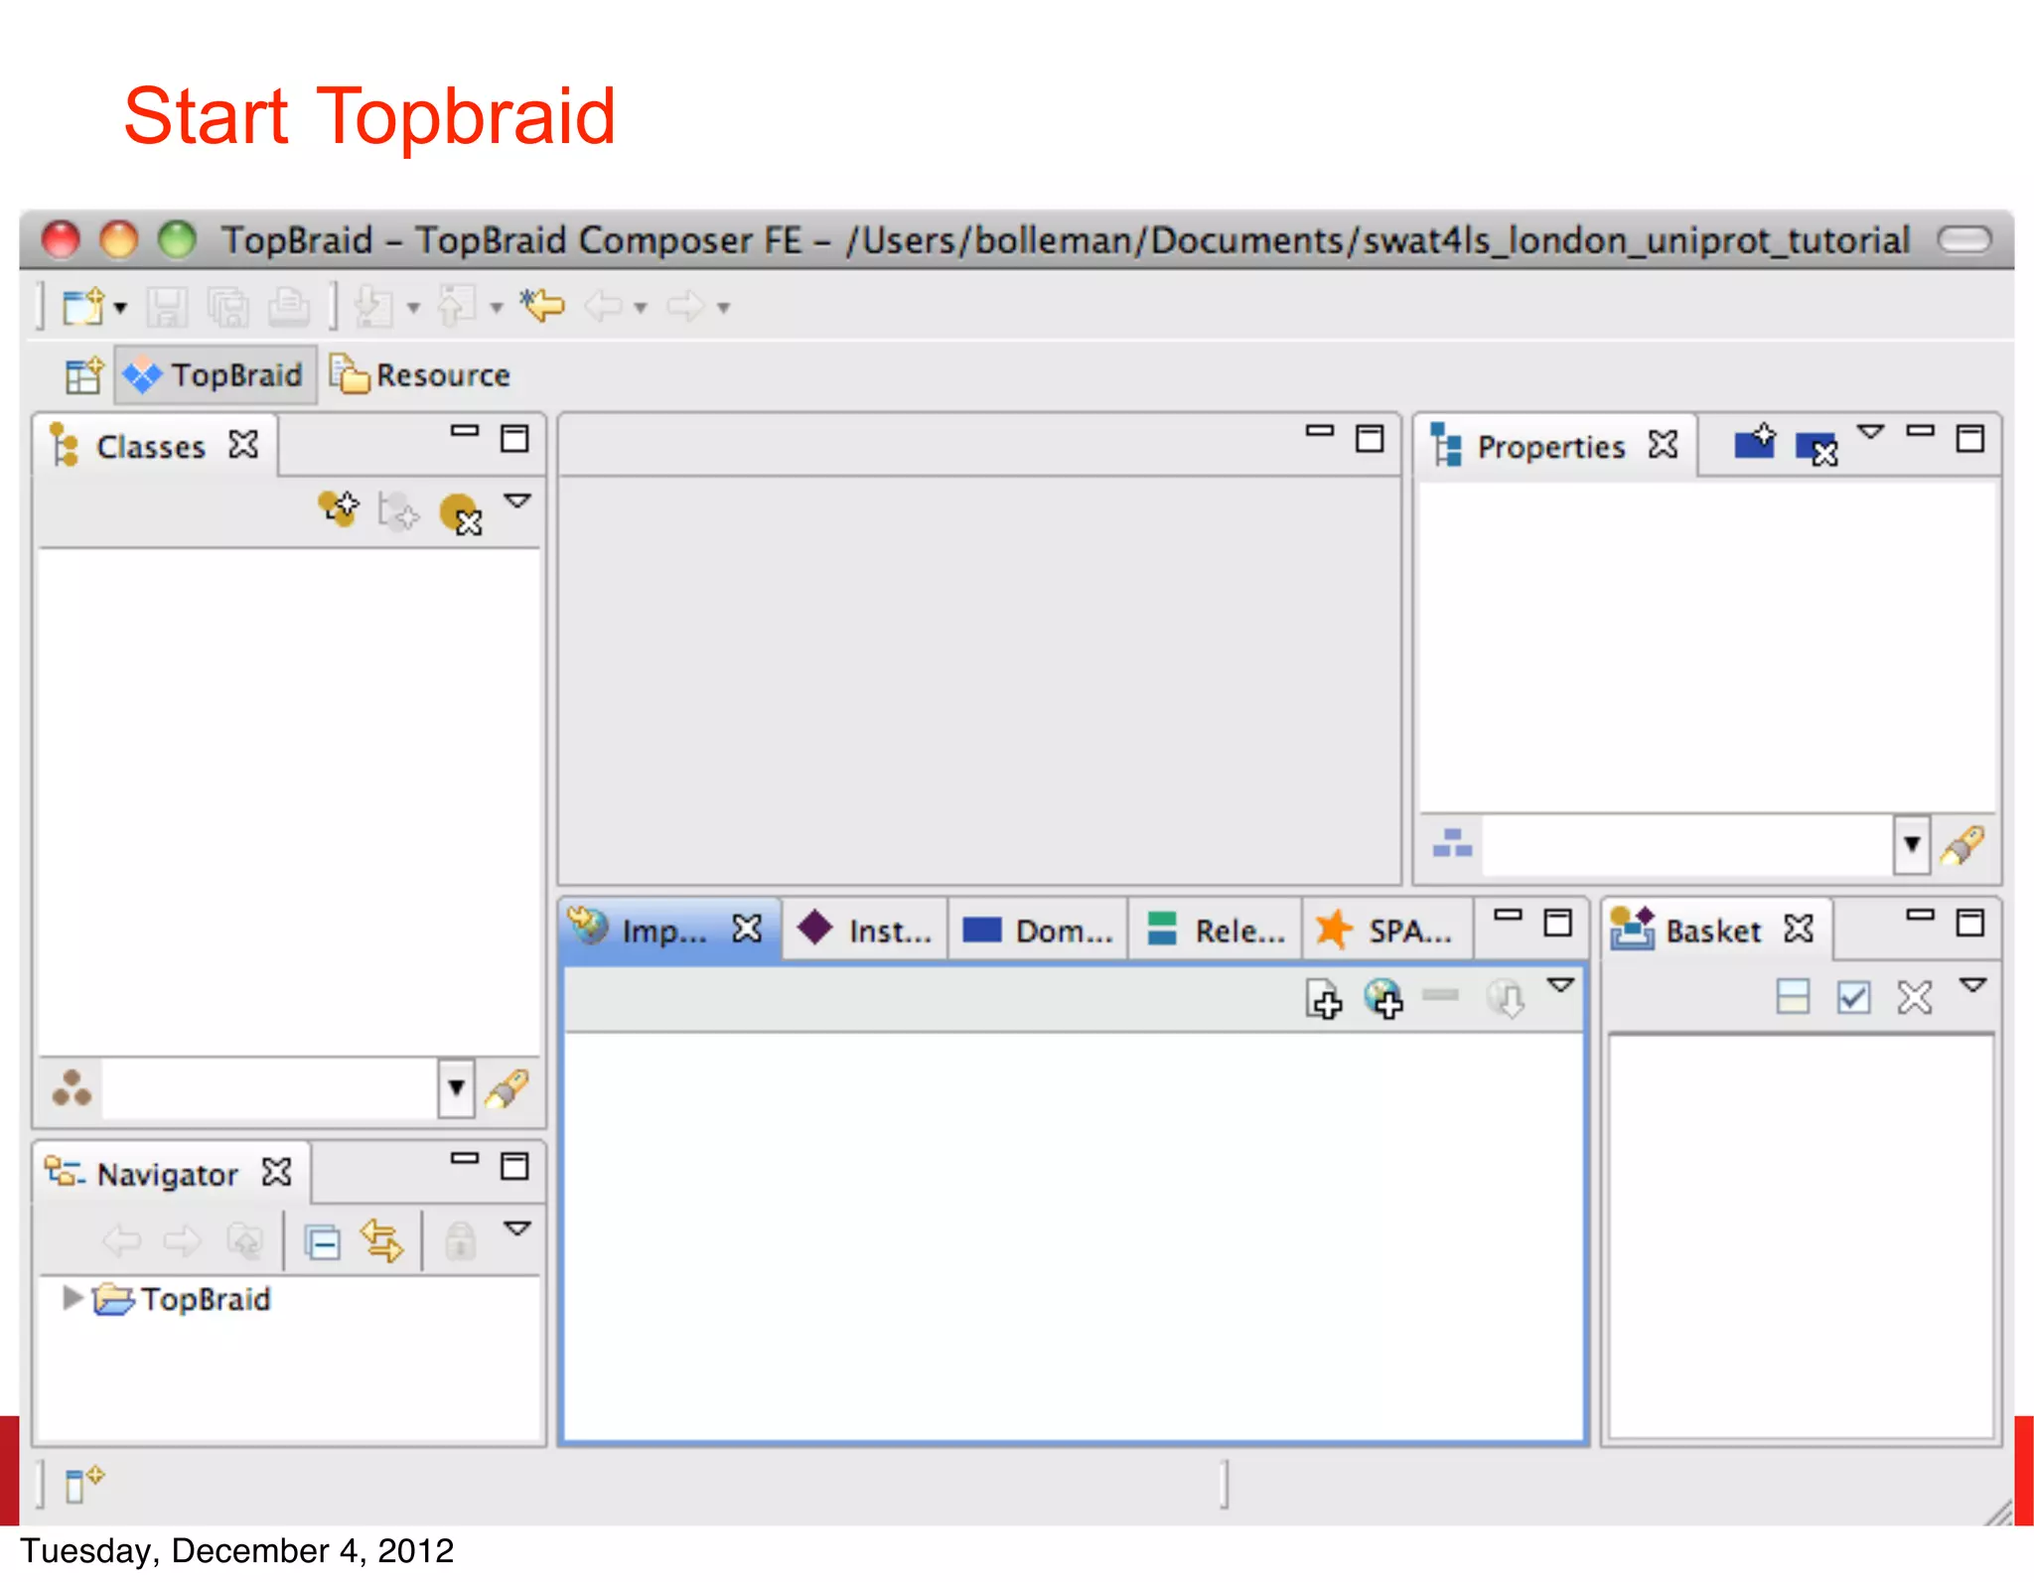The image size is (2034, 1582).
Task: Click the Create property icon
Action: point(1756,440)
